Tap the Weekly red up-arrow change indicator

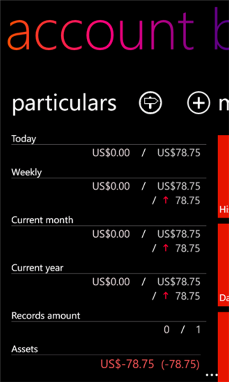[x=166, y=200]
